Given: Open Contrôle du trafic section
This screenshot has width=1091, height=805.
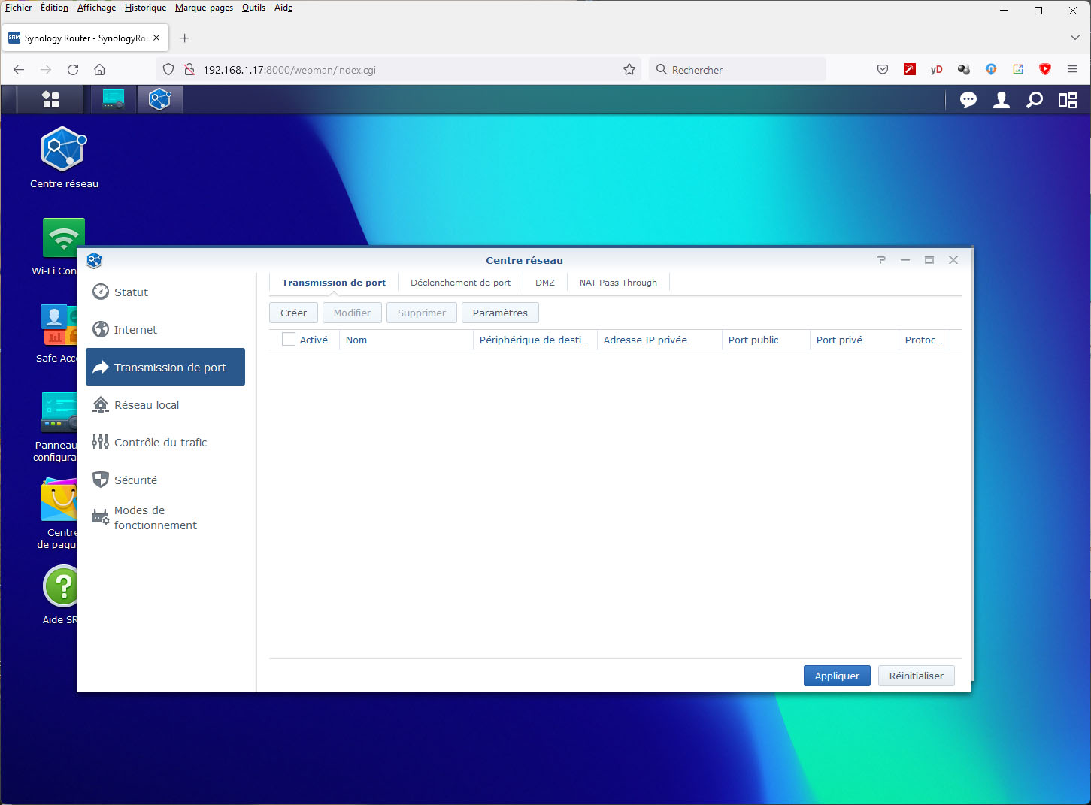Looking at the screenshot, I should click(160, 443).
